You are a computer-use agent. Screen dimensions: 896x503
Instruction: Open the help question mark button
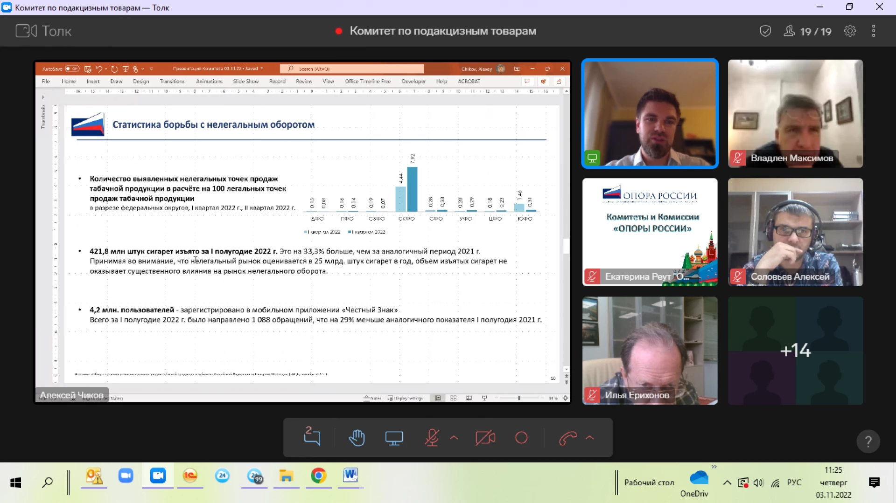(868, 441)
